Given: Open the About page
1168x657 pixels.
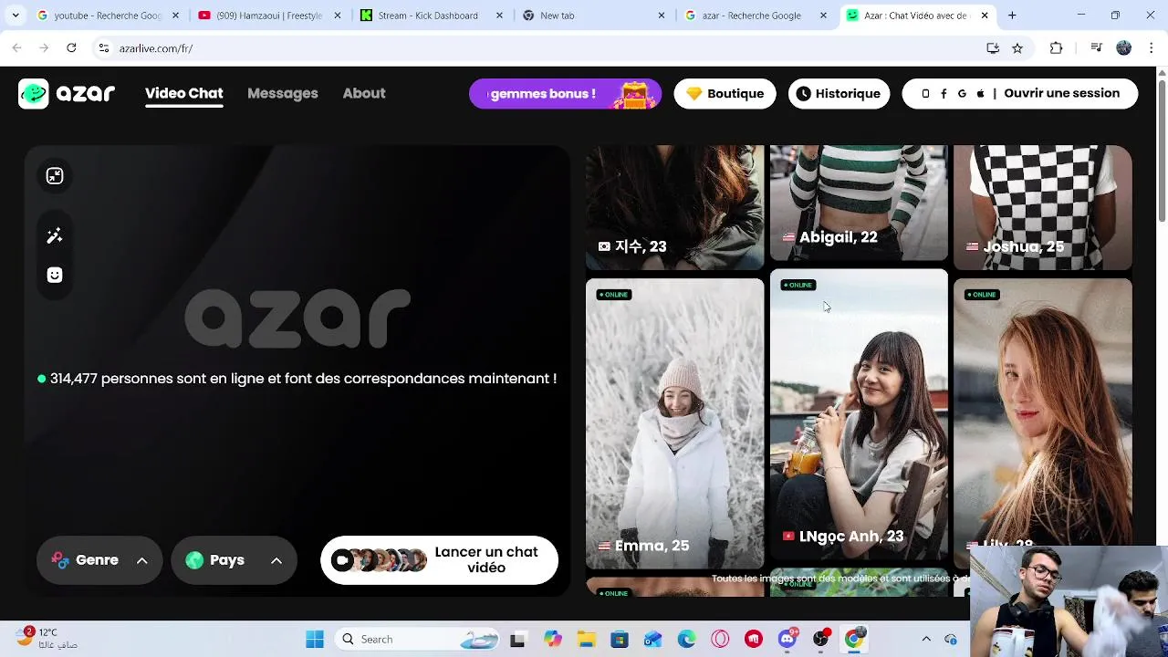Looking at the screenshot, I should (364, 93).
